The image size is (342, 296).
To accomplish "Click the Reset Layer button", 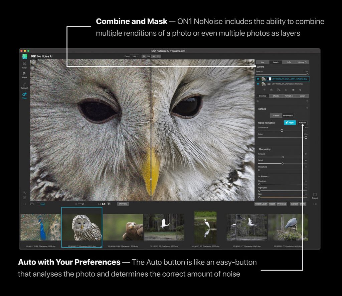I will click(261, 204).
